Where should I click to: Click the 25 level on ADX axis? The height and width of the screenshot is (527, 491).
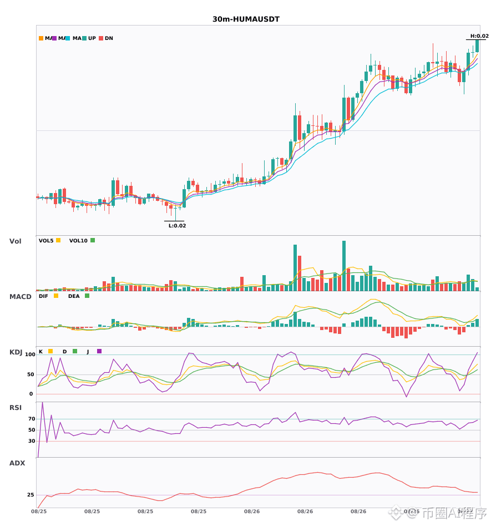(31, 495)
